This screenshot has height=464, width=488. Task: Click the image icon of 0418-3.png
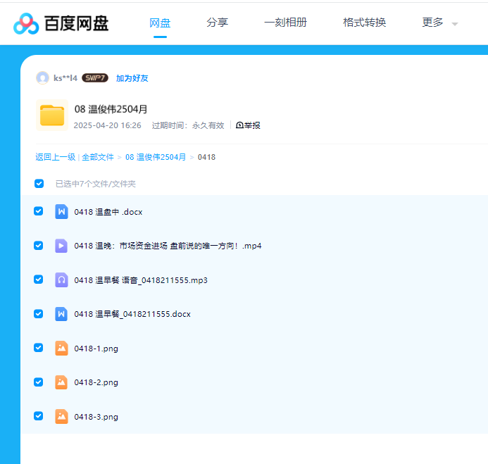point(61,416)
